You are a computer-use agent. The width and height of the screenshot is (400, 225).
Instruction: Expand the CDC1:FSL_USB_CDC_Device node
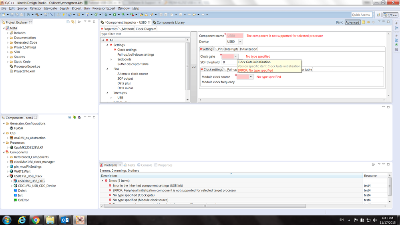pyautogui.click(x=12, y=186)
